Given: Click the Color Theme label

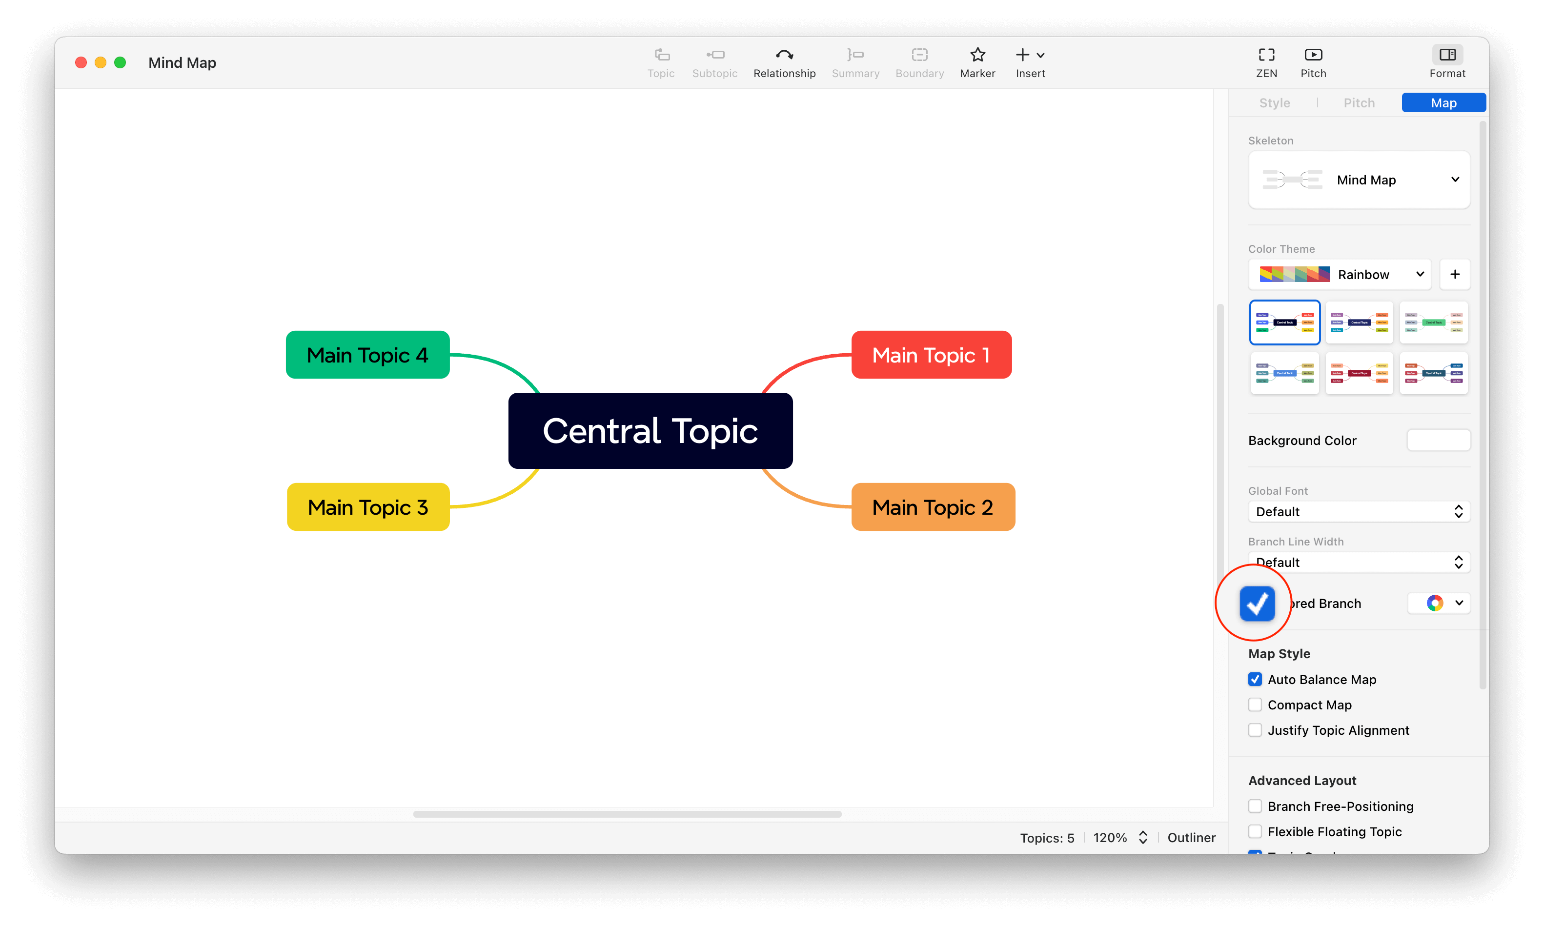Looking at the screenshot, I should click(1281, 249).
